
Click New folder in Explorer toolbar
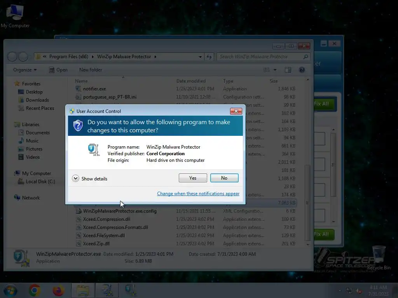[x=90, y=70]
